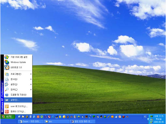Switch to doc folder taskbar button

56,121
